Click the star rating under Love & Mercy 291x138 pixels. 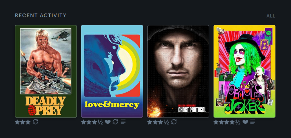pos(92,122)
